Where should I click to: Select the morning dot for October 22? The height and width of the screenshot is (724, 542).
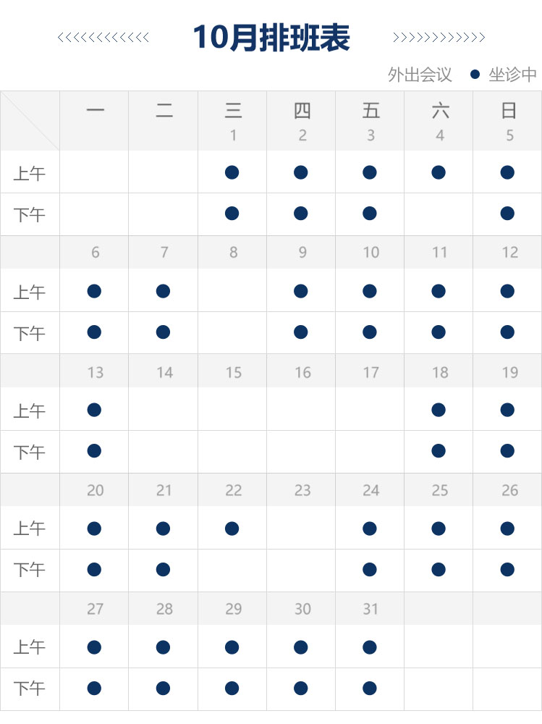click(232, 529)
